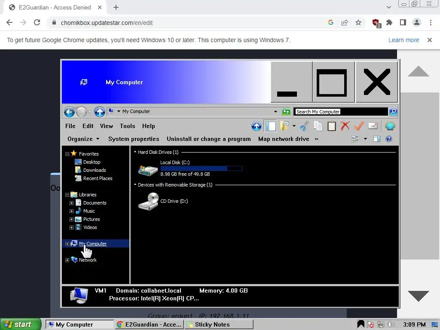Click Uninstall or change a program
This screenshot has height=330, width=440.
(208, 139)
